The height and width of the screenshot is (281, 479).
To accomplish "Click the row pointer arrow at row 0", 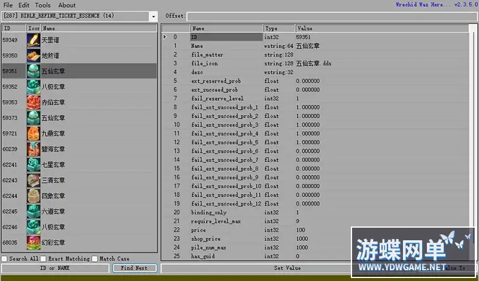I will (x=165, y=37).
